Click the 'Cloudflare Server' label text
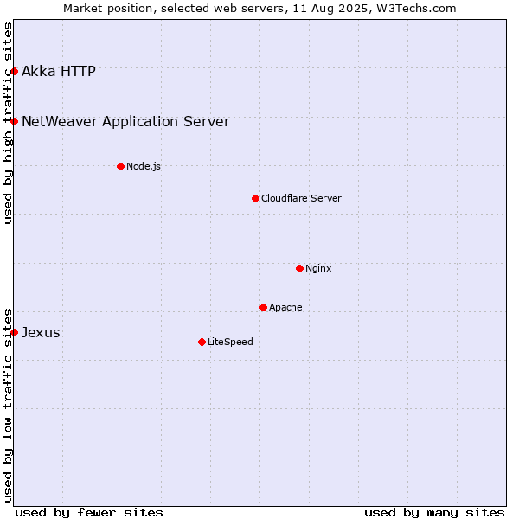This screenshot has height=519, width=519. point(301,198)
